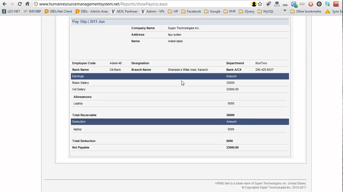Click the Sync Error warning icon

[327, 11]
